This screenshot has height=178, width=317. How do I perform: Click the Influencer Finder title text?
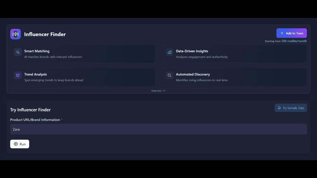pos(45,34)
